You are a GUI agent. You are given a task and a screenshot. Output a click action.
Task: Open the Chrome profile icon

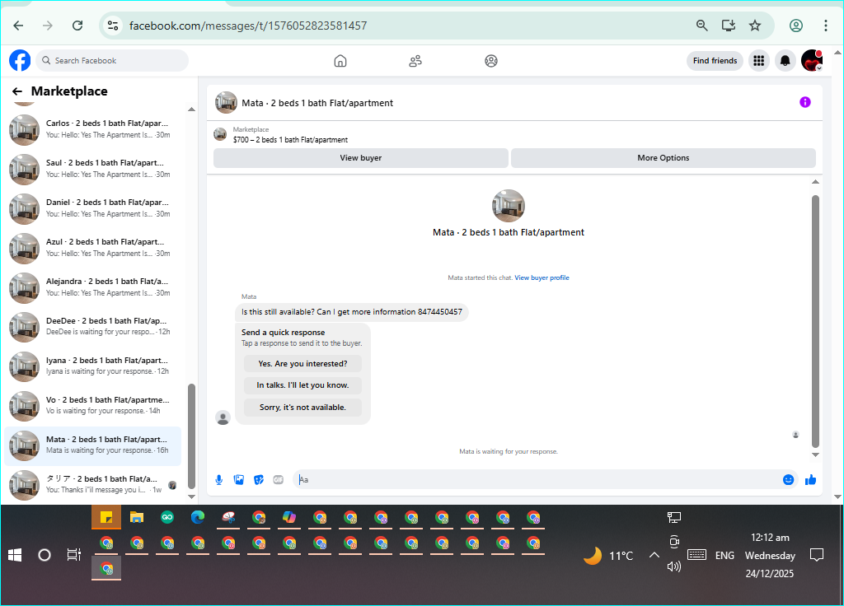coord(796,26)
